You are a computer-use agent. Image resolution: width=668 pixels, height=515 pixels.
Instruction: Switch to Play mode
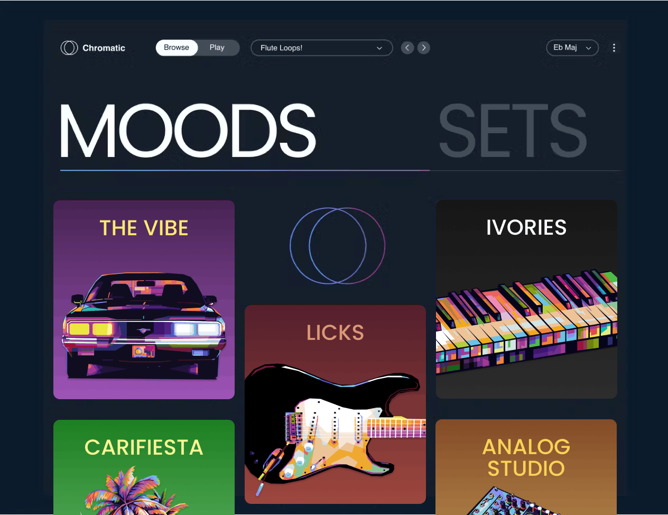(217, 48)
